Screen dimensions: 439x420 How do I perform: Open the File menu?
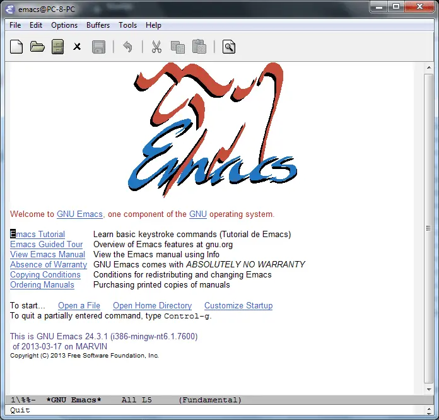[x=15, y=25]
